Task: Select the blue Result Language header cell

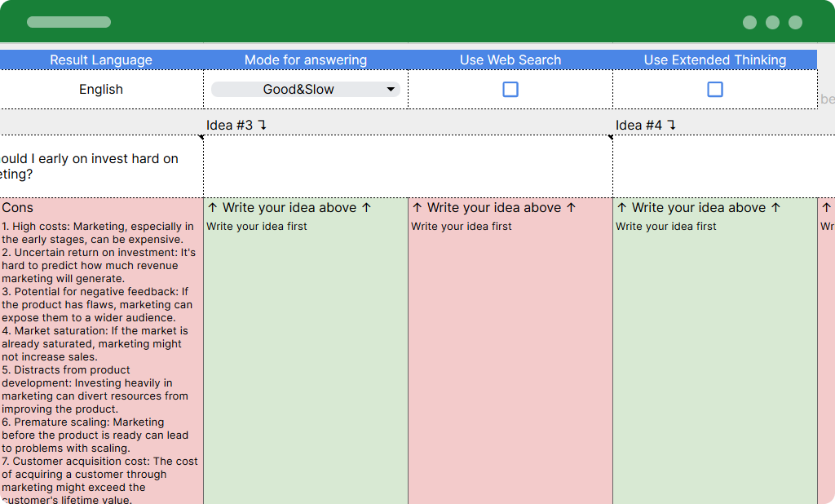Action: click(x=101, y=60)
